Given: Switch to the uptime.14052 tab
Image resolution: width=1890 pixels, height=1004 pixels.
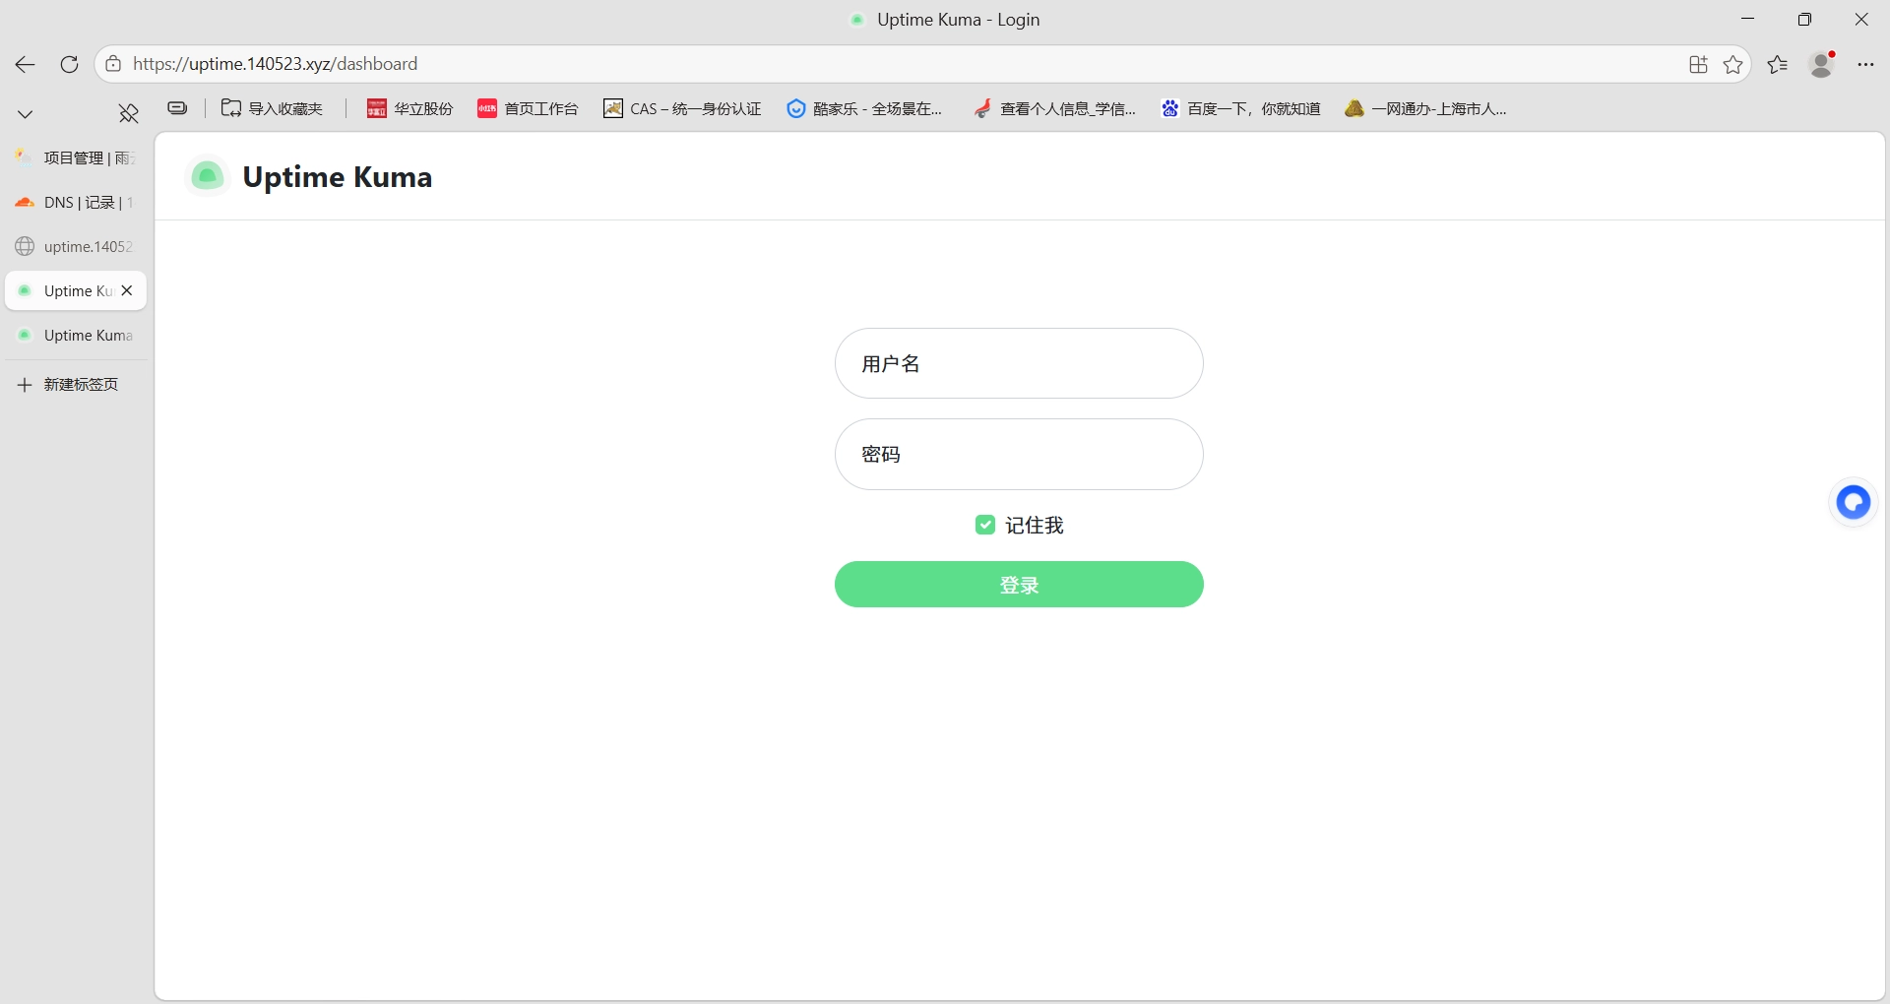Looking at the screenshot, I should pos(76,246).
